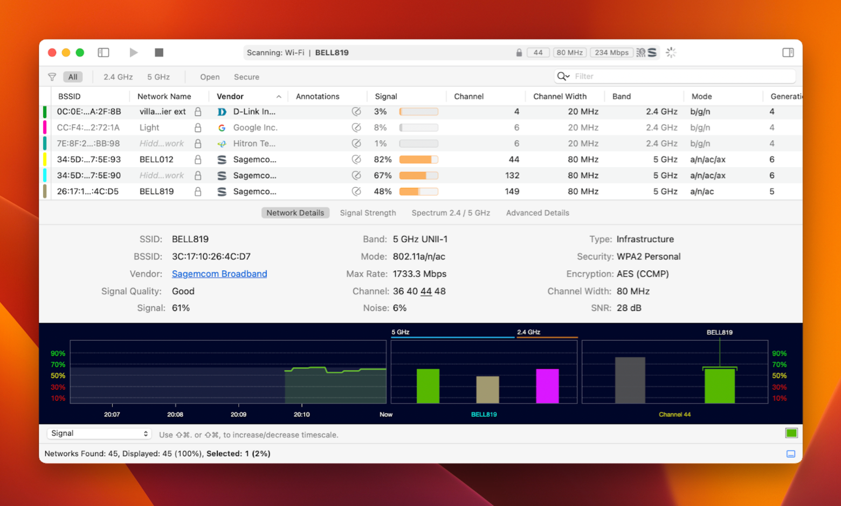
Task: Start scanning with the play button
Action: tap(133, 52)
